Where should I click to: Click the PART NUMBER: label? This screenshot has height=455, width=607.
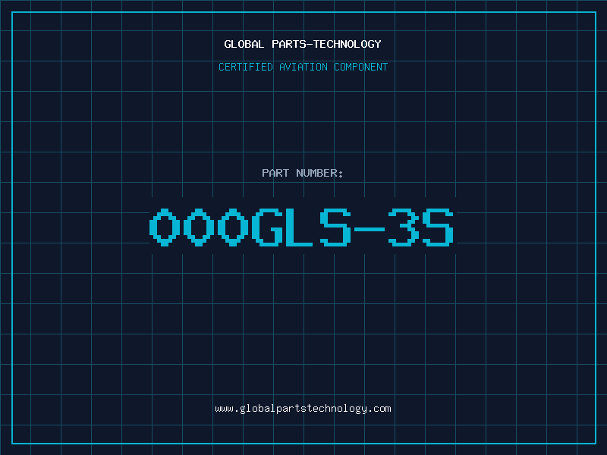tap(302, 173)
